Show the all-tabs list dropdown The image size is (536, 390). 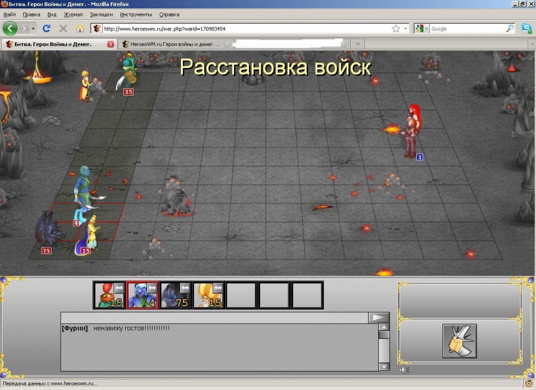click(x=532, y=44)
